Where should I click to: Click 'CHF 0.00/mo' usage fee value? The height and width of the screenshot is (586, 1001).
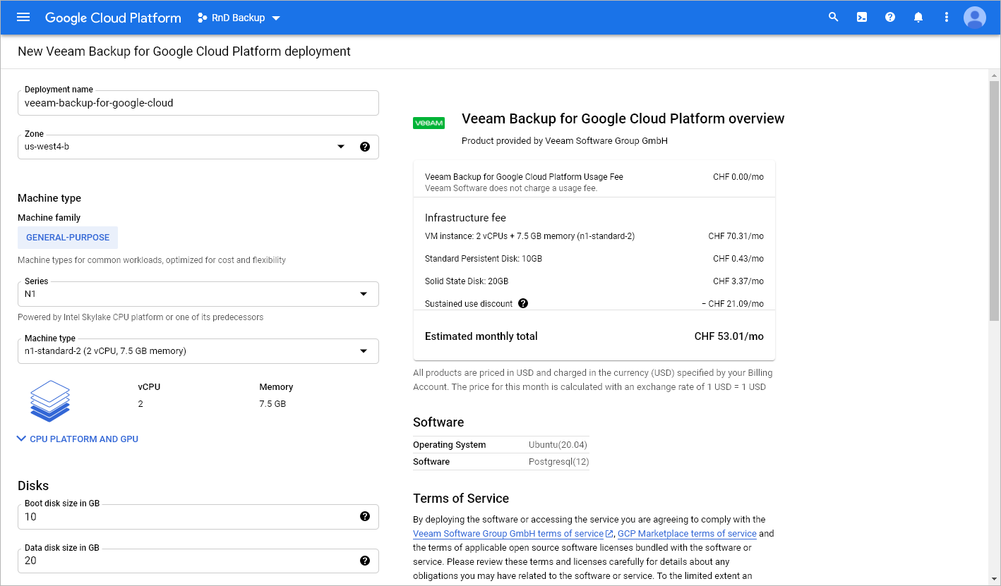click(738, 177)
